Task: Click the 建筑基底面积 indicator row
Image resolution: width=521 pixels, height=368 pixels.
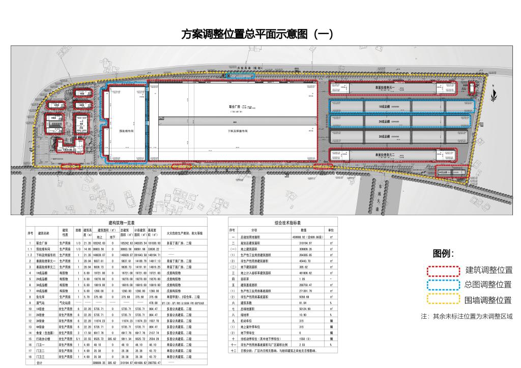Action: (x=283, y=285)
